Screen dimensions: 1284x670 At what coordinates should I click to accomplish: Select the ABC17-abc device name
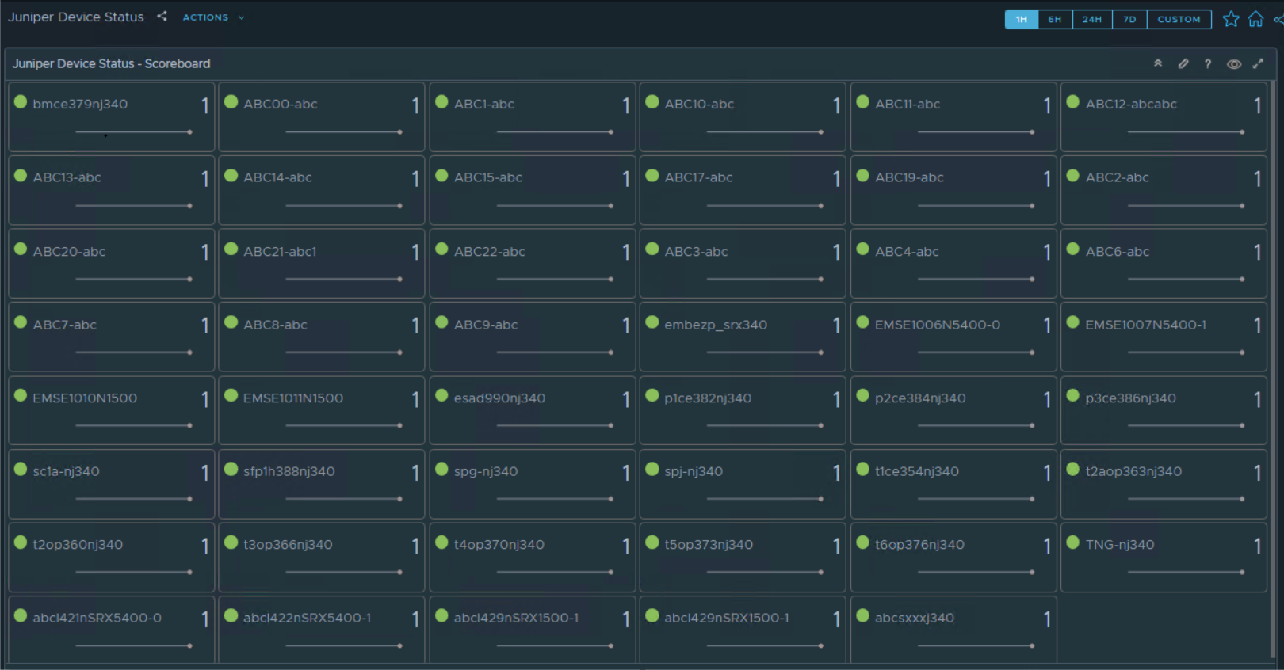pyautogui.click(x=698, y=177)
